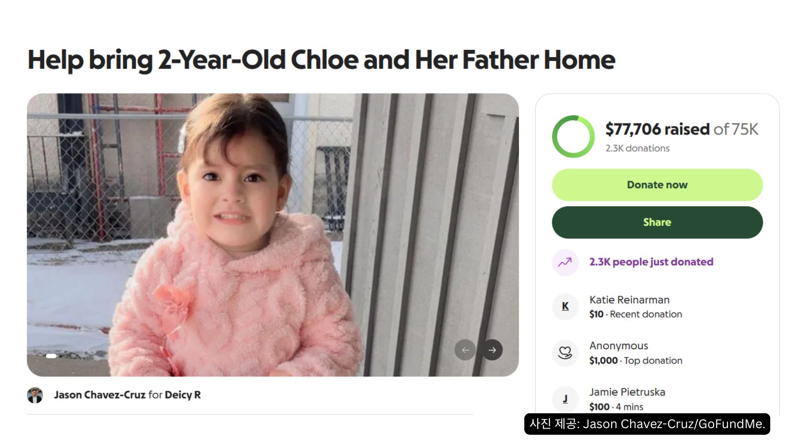Click the '2.3K people just donated' text
The width and height of the screenshot is (786, 442).
(651, 262)
